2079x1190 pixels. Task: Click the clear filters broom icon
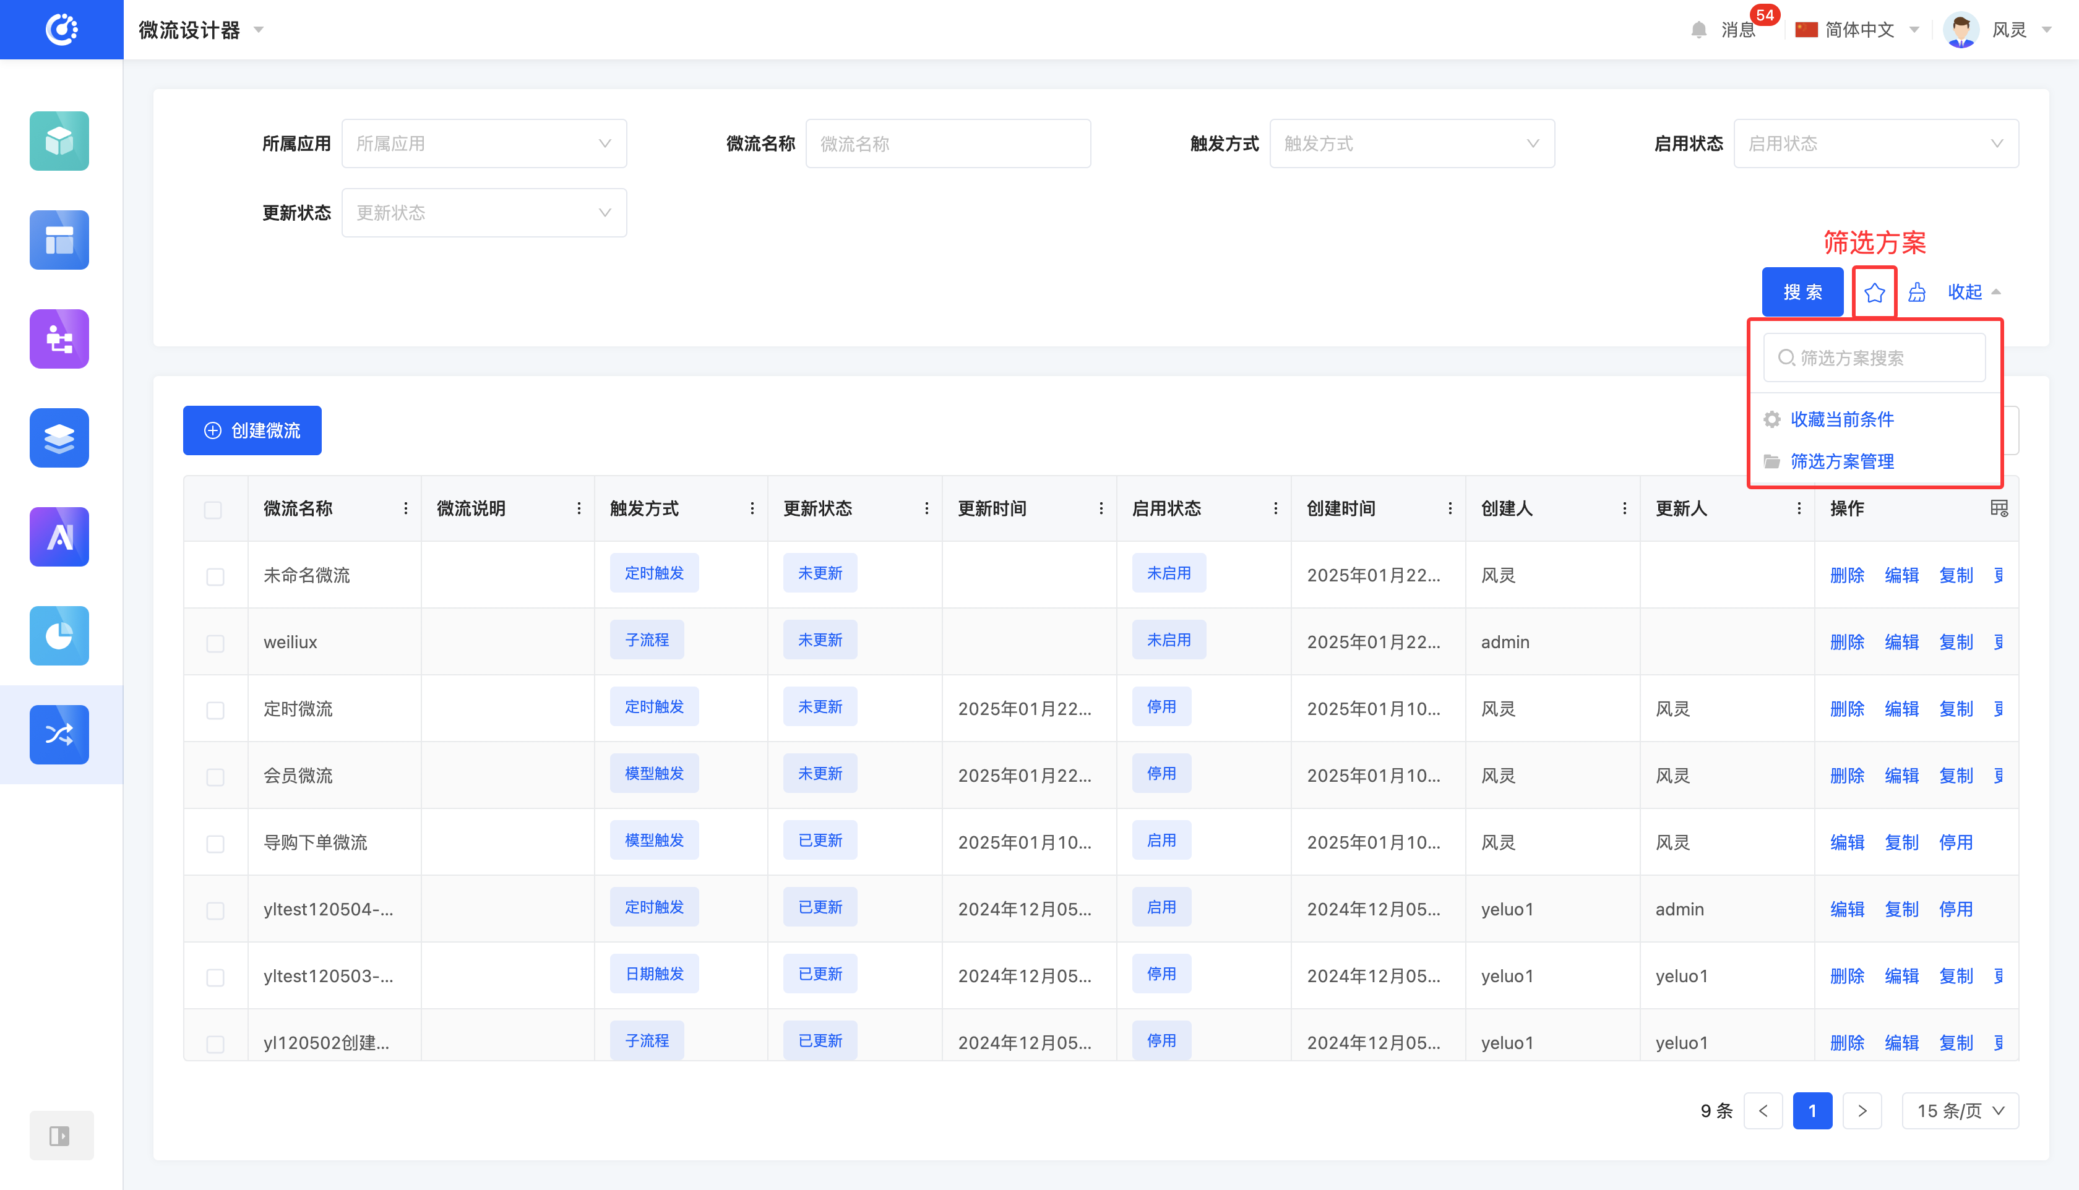[x=1917, y=292]
